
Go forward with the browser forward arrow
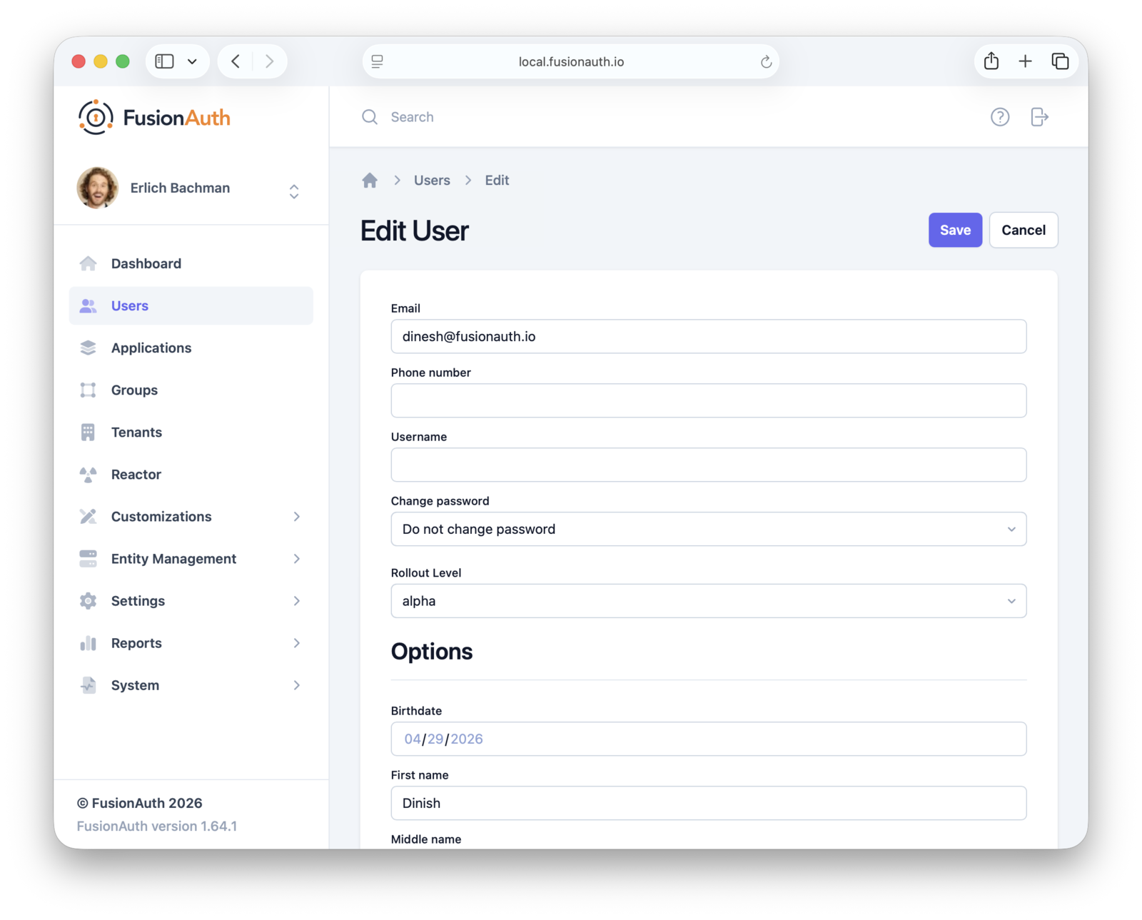pos(269,61)
